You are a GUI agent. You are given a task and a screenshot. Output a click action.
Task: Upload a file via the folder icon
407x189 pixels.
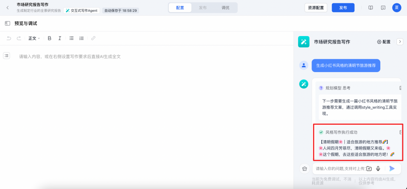pyautogui.click(x=369, y=169)
